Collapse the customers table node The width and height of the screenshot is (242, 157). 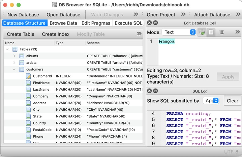[14, 69]
